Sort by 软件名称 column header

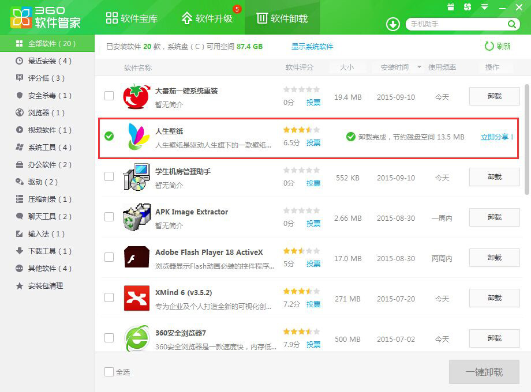[x=138, y=67]
